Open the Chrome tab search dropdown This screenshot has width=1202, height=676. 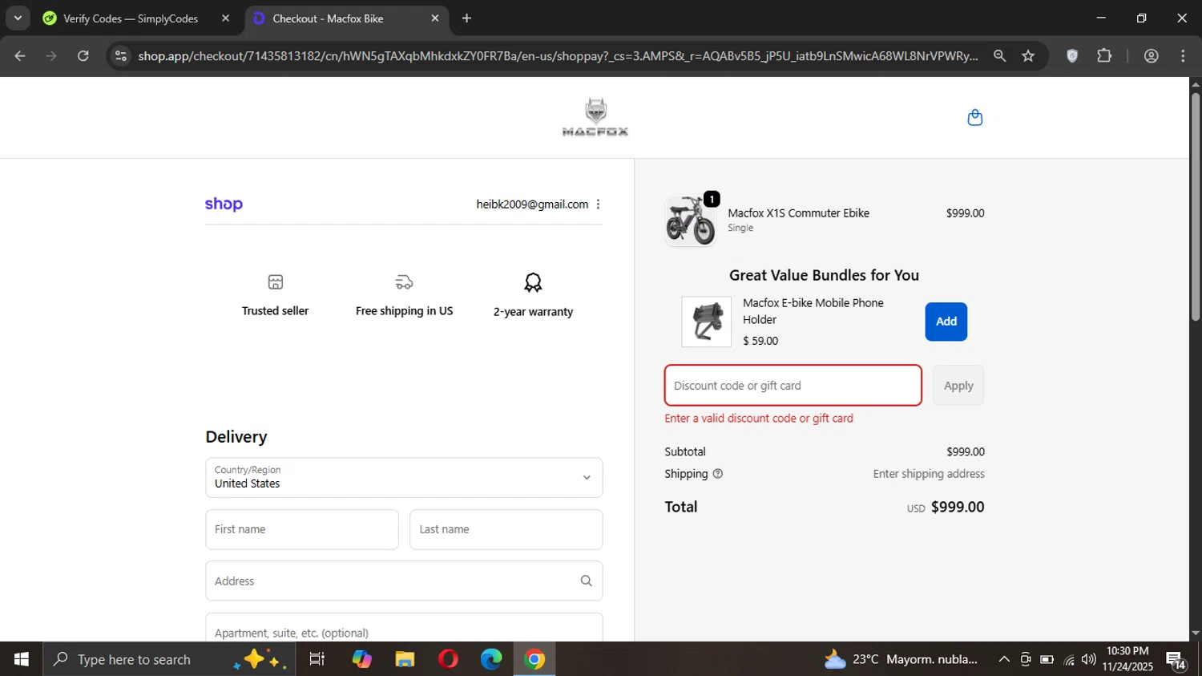[18, 18]
